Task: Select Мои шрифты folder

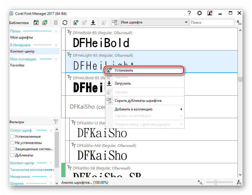Action: tap(22, 37)
